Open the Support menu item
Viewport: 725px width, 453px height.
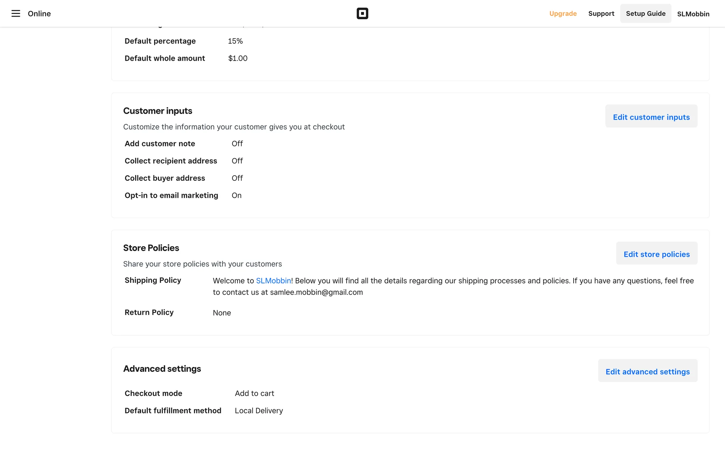601,14
